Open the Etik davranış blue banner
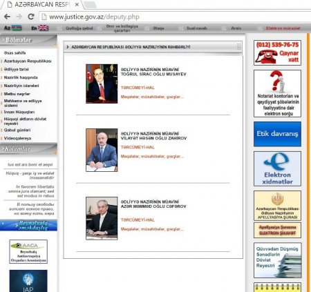Viewport: 311px width, 292px height. pos(277,134)
